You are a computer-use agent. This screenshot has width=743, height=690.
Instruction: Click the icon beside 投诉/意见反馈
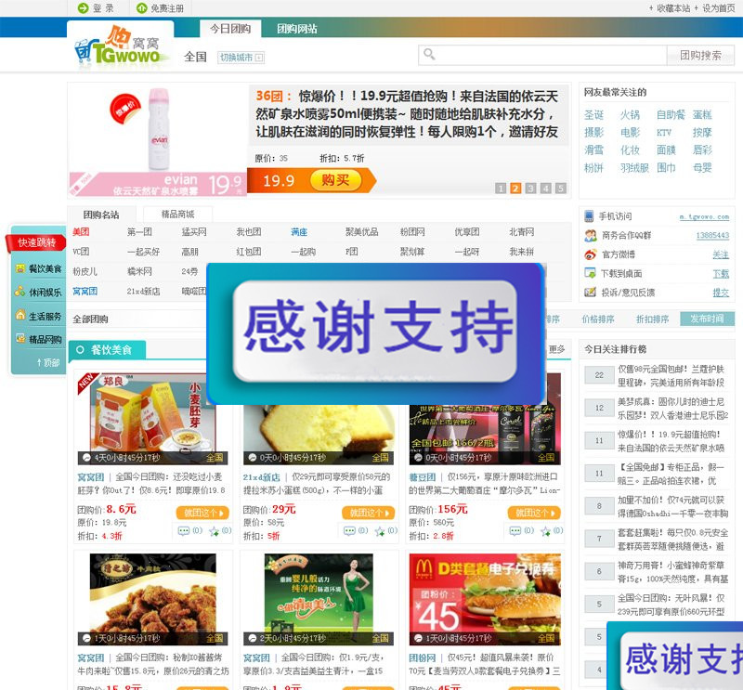tap(590, 293)
